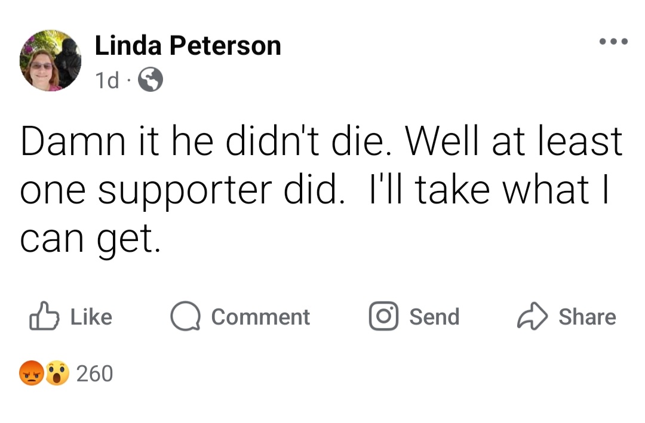Click the Like thumbs-up icon
This screenshot has width=645, height=423.
[x=44, y=316]
